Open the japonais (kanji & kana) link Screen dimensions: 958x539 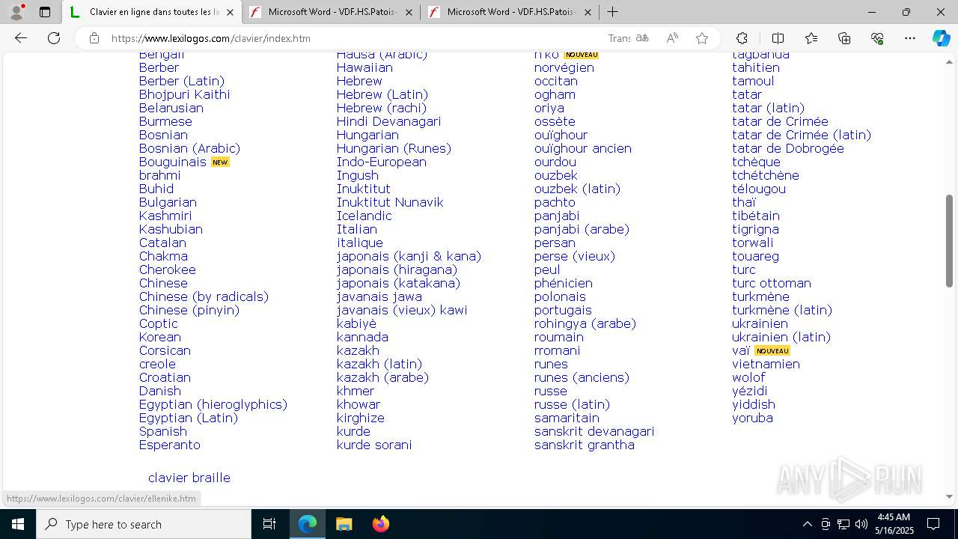click(x=409, y=256)
